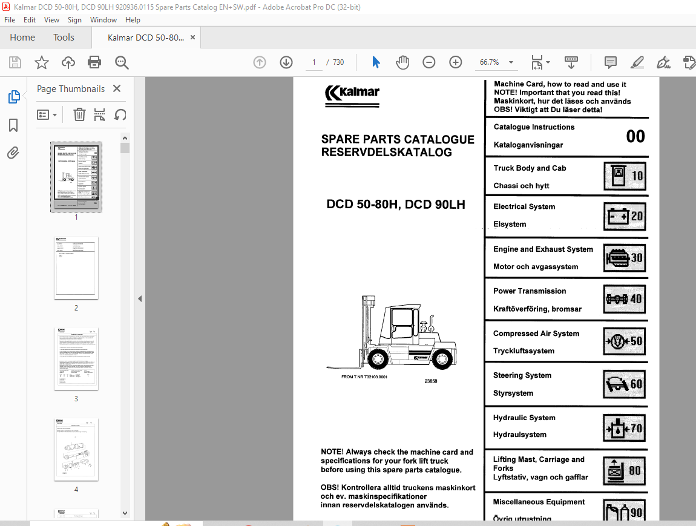Open the zoom level dropdown
Screen dimensions: 696x526
tap(511, 62)
